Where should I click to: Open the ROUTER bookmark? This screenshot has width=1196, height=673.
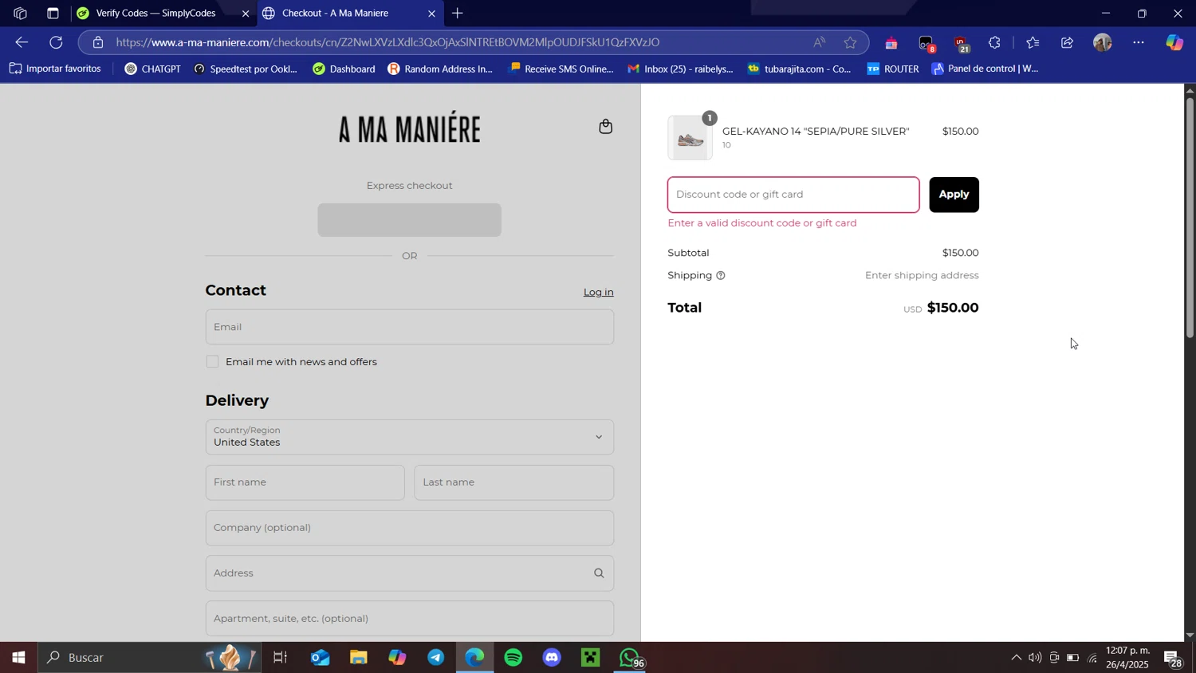pyautogui.click(x=892, y=69)
